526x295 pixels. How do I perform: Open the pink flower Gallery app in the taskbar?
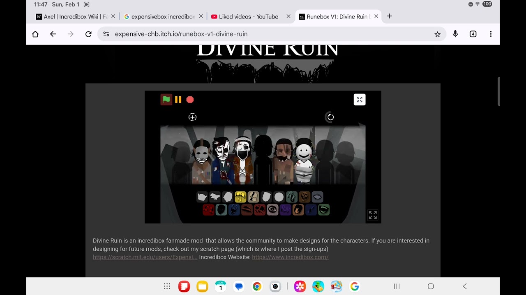point(300,286)
